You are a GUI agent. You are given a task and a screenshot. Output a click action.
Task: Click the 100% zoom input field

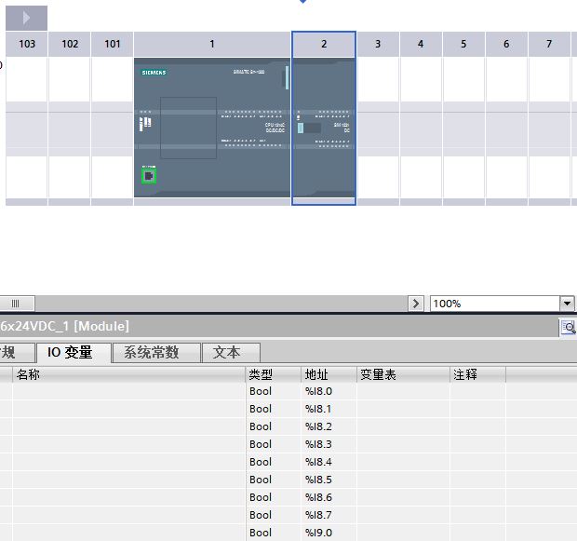pos(493,304)
